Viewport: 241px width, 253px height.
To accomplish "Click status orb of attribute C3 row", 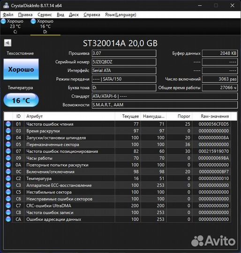I will tap(8, 185).
